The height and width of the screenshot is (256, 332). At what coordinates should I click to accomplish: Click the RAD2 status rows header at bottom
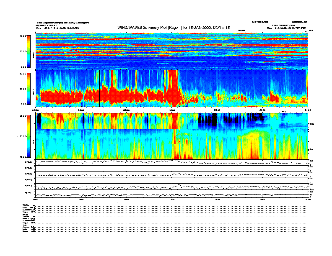coord(25,204)
